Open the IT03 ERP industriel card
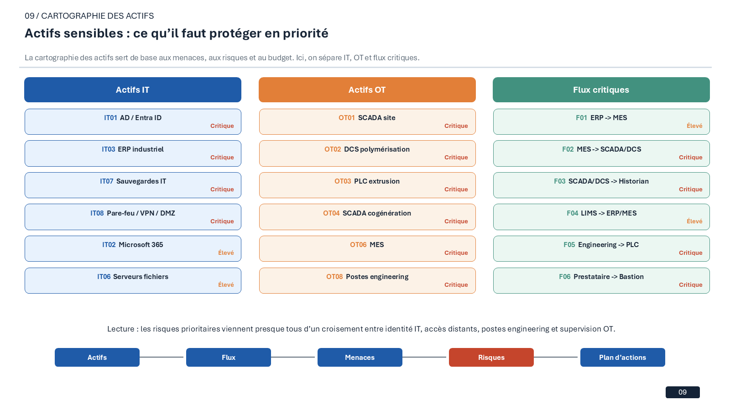This screenshot has height=411, width=730. click(133, 153)
